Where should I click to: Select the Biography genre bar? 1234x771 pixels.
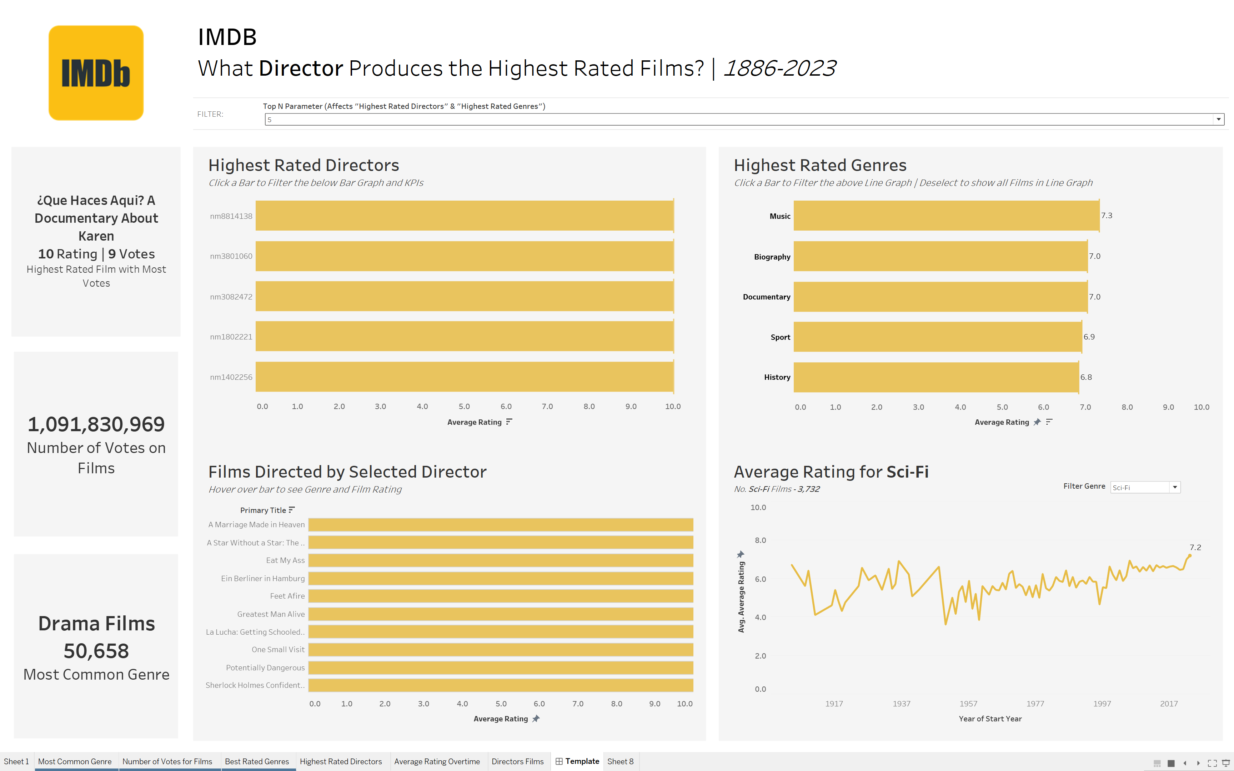pos(940,256)
